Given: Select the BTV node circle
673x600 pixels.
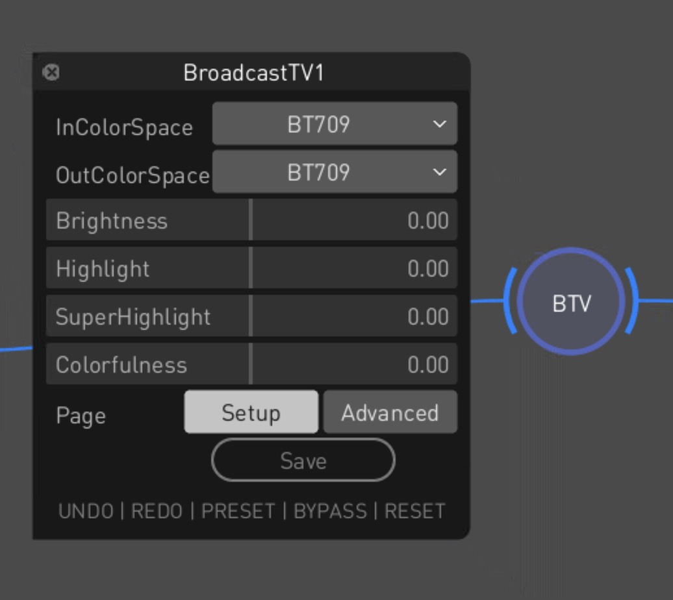Looking at the screenshot, I should pyautogui.click(x=571, y=303).
